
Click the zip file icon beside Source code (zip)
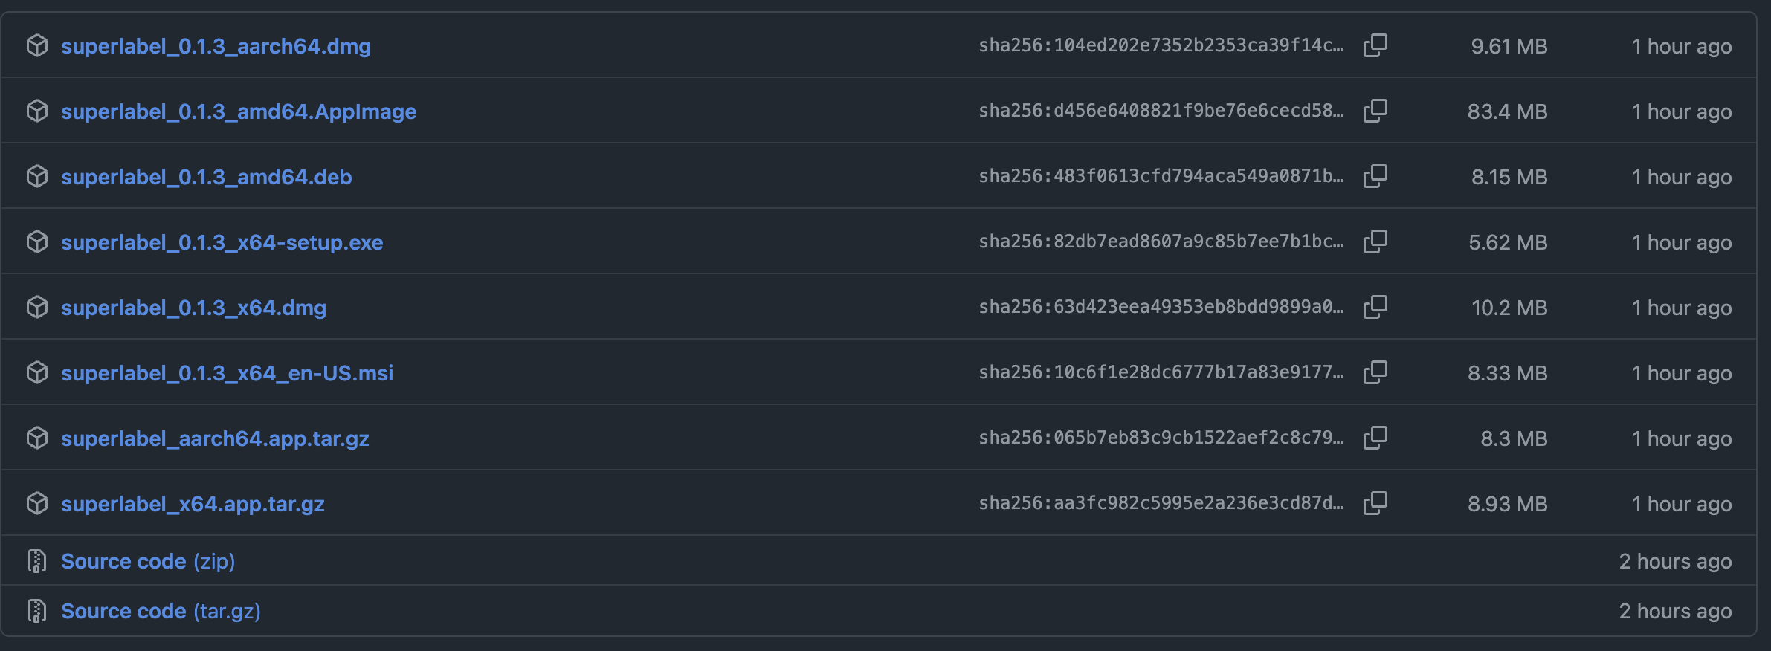(x=37, y=561)
